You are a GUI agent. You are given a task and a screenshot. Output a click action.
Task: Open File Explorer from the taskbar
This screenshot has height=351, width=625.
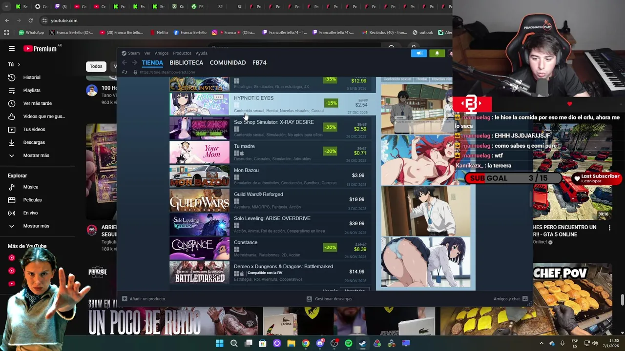tap(291, 343)
